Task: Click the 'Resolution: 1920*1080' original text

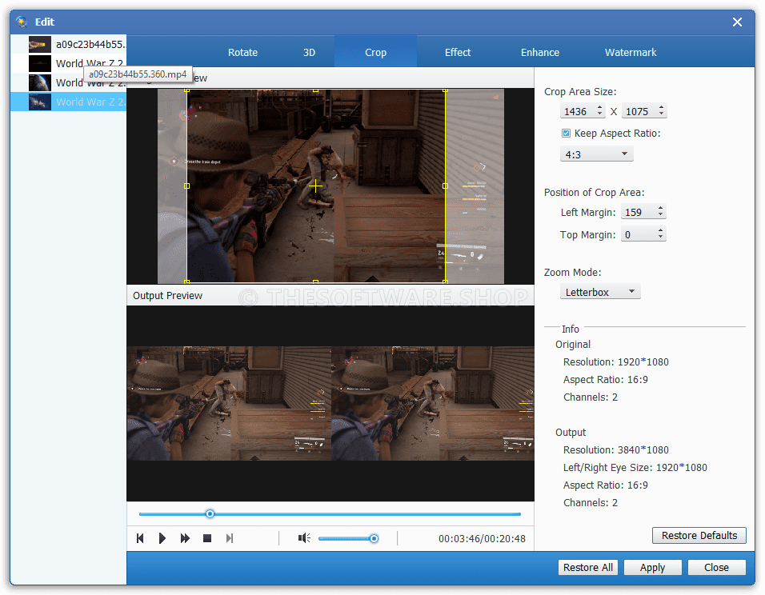Action: click(x=615, y=361)
